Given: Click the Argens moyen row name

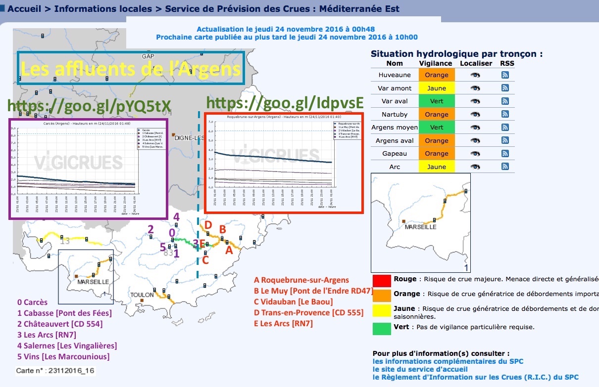Looking at the screenshot, I should [395, 127].
